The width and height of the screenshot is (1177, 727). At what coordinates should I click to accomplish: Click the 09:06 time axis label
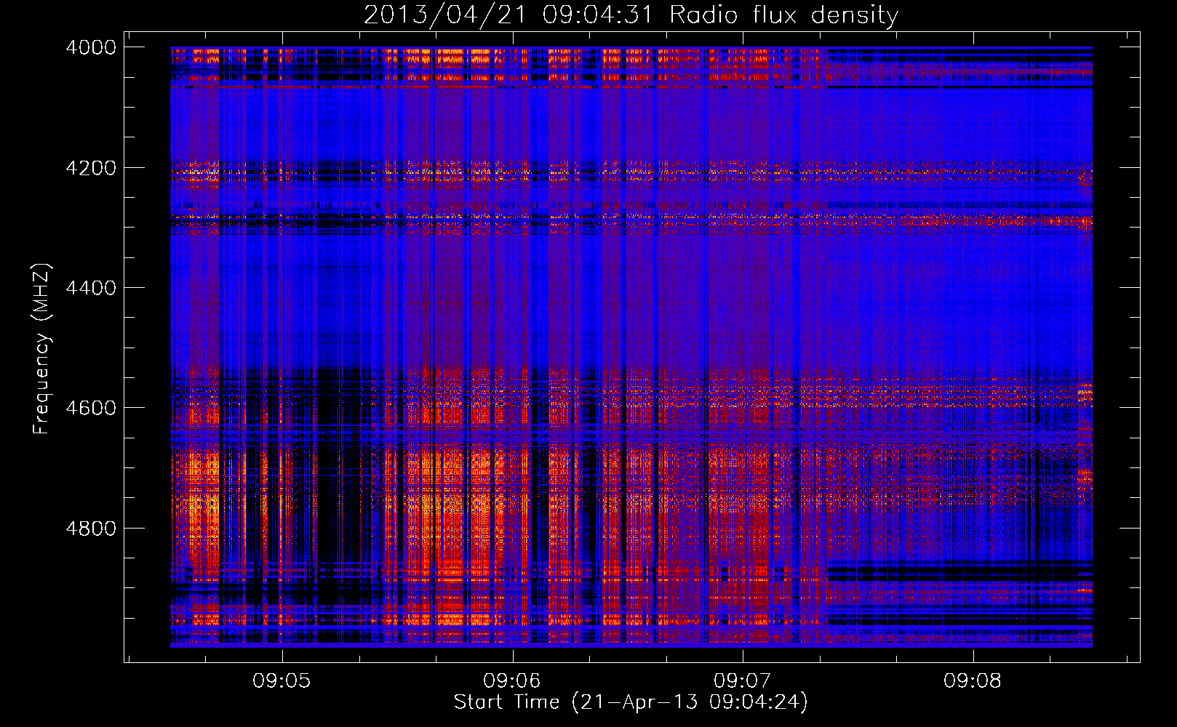512,680
